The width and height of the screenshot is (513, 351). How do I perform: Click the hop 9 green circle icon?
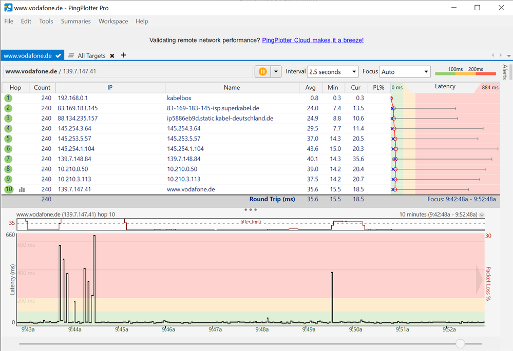click(x=8, y=179)
